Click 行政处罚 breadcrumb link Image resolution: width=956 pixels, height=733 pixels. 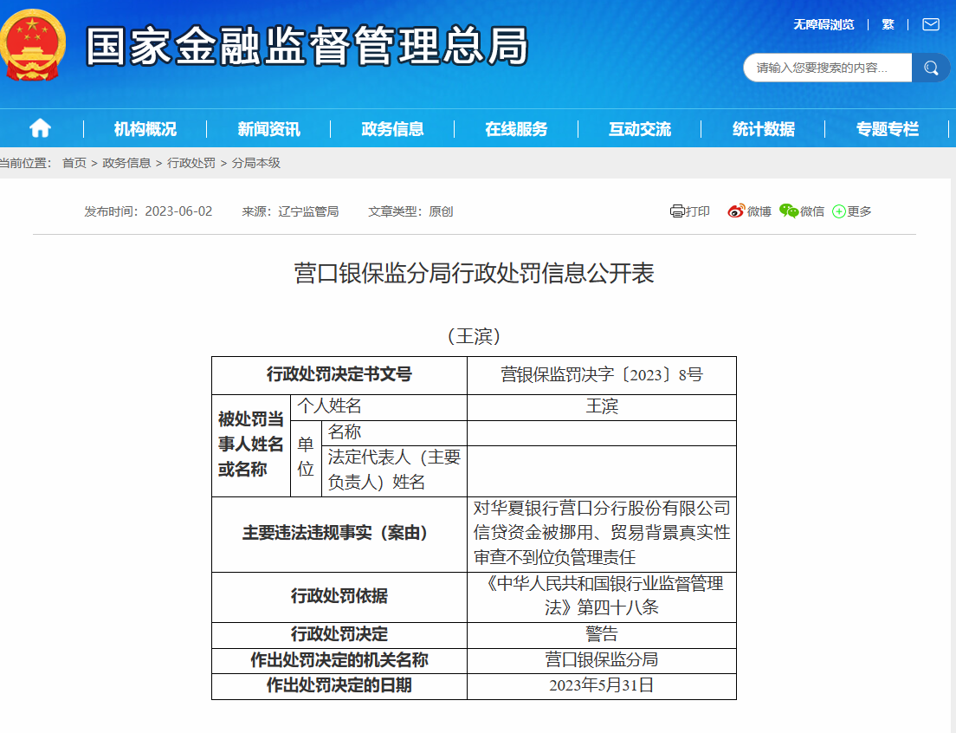[x=191, y=163]
